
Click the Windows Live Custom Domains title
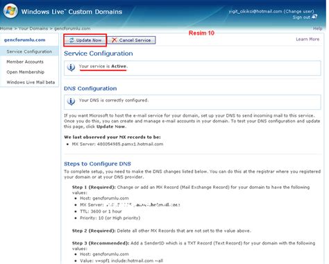(71, 12)
